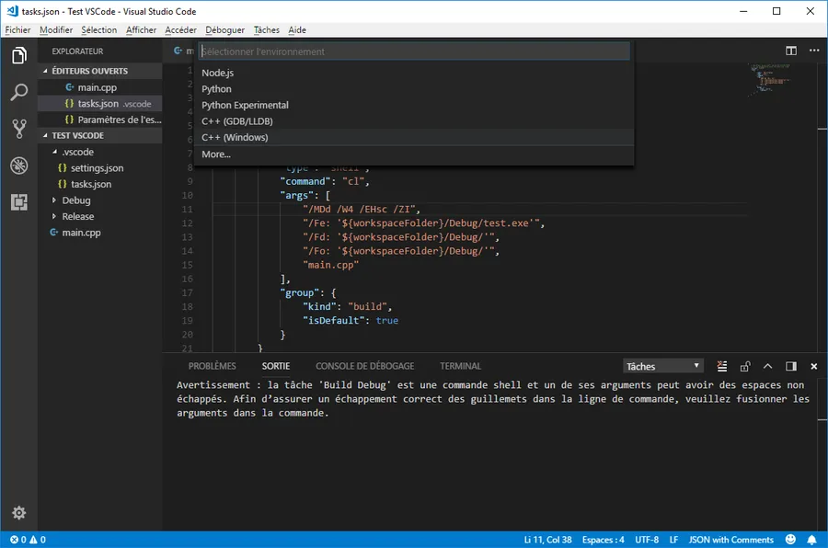Move the panel to the right side
828x548 pixels.
[791, 366]
